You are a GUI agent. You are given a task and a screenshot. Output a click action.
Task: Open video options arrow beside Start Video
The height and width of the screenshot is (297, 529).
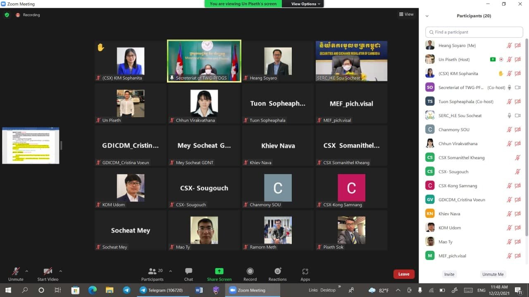click(x=60, y=271)
